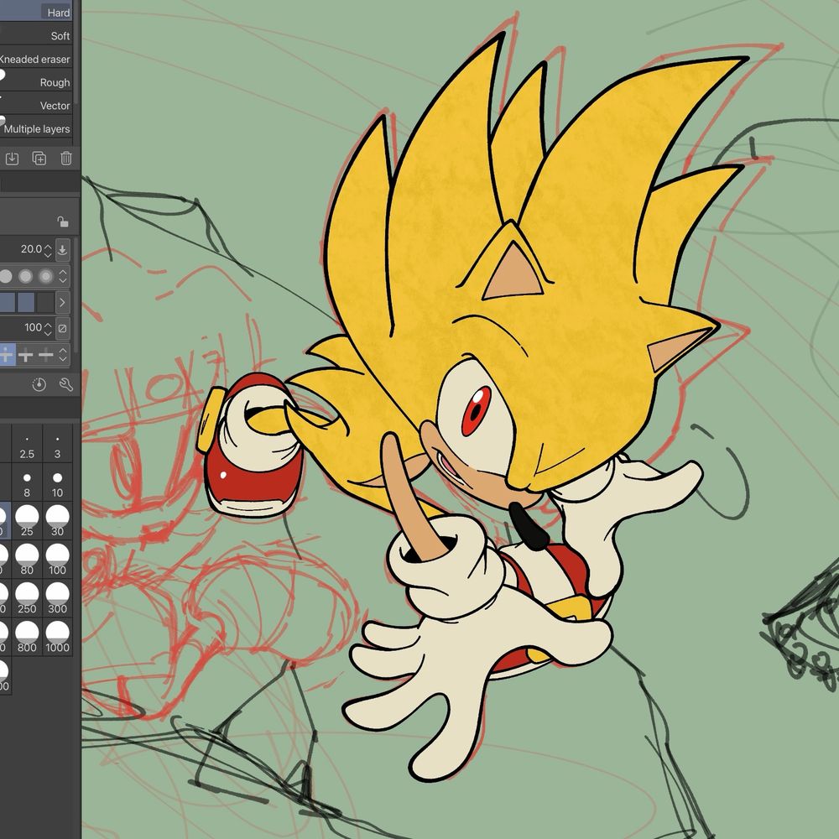The image size is (839, 839).
Task: Open the dynamics button beside density 100
Action: tap(63, 329)
